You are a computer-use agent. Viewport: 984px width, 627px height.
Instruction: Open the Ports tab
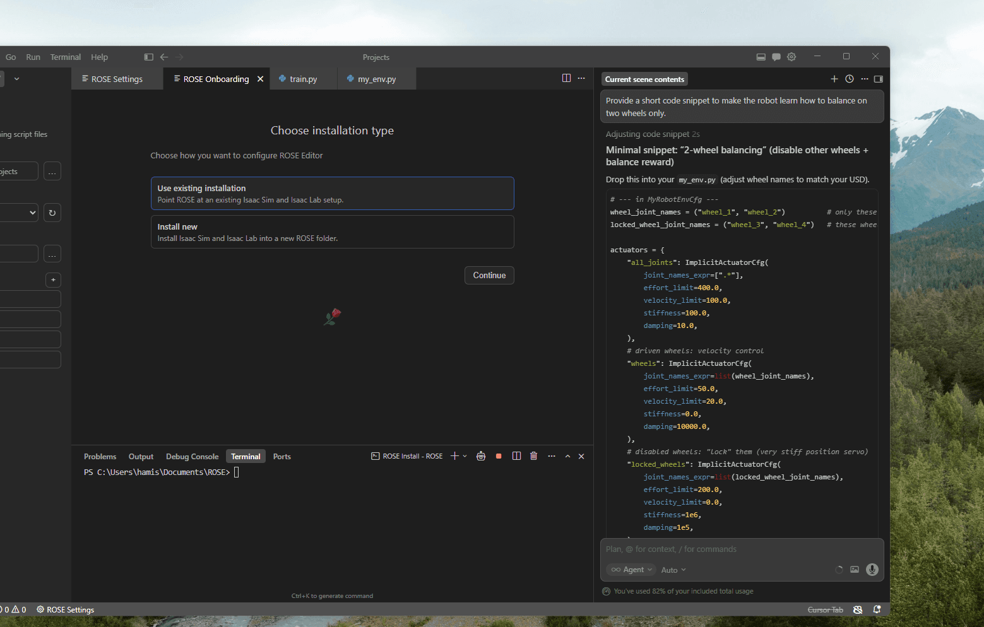pyautogui.click(x=282, y=457)
